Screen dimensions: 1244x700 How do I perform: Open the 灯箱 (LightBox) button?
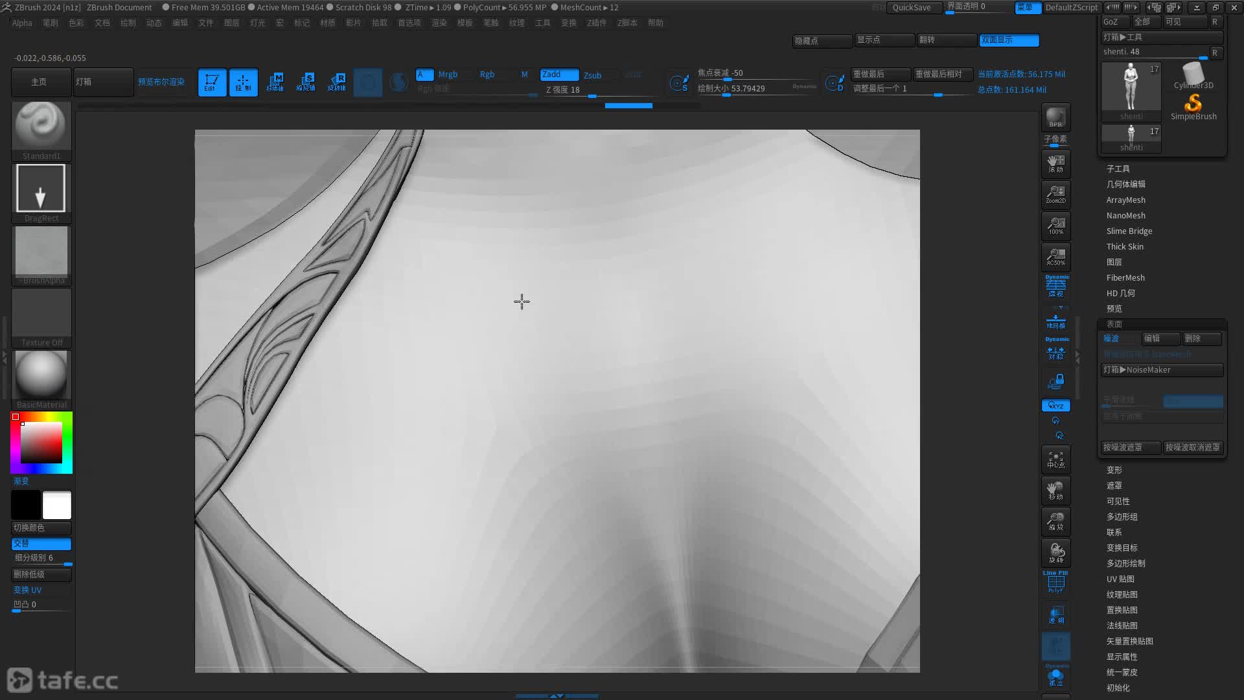[x=103, y=82]
